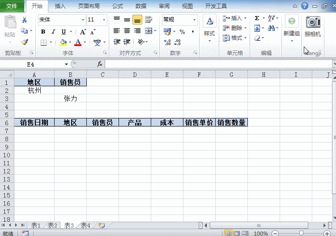Switch to the 公式 ribbon tab
Screen dimensions: 336x236
pos(118,6)
